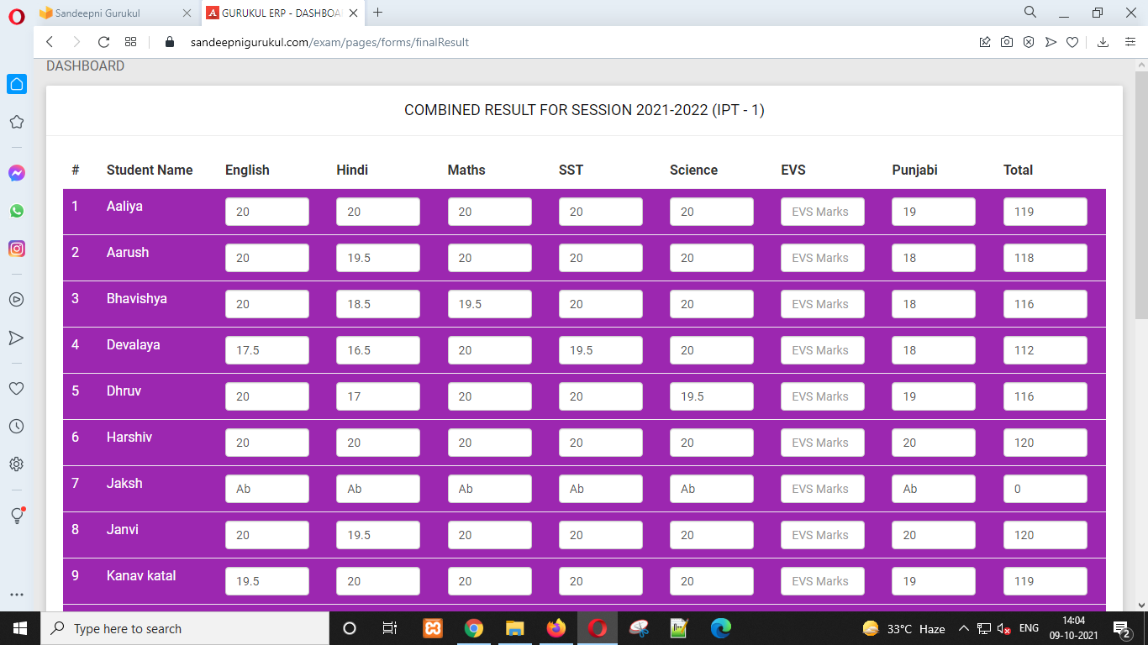Click the Windows taskbar search box

coord(185,628)
